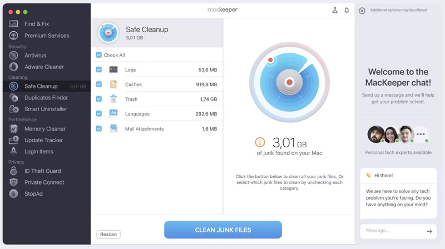Click the Adware Cleaner hand icon

coord(13,67)
